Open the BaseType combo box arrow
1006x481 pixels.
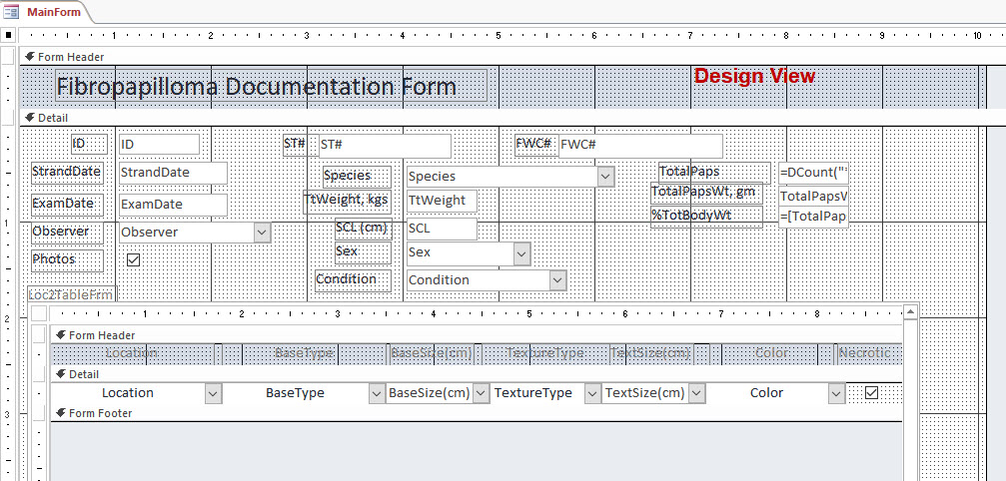tap(377, 393)
